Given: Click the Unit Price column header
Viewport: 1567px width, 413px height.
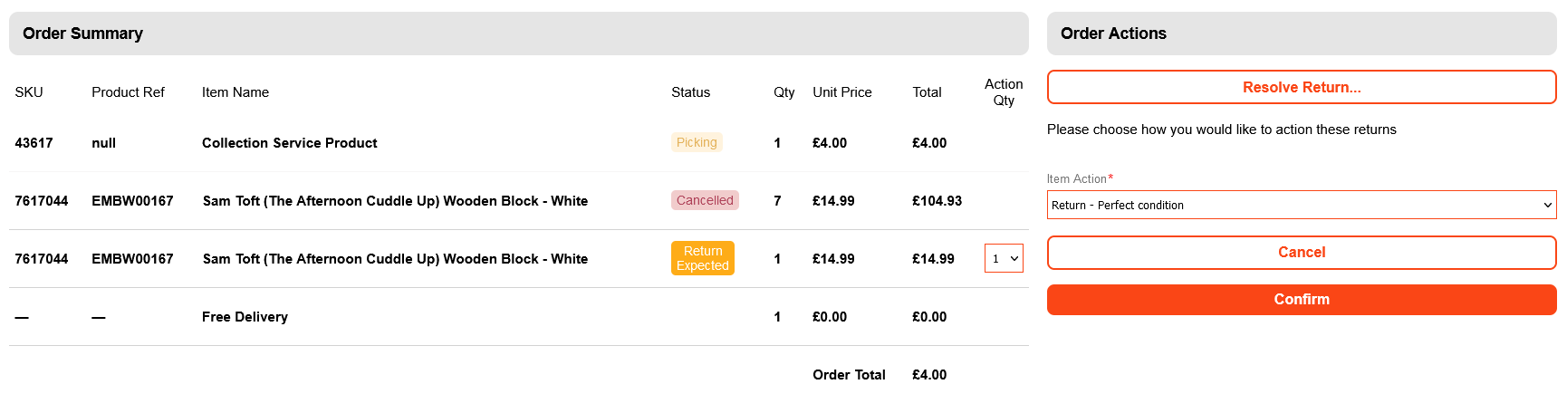Looking at the screenshot, I should [x=841, y=92].
